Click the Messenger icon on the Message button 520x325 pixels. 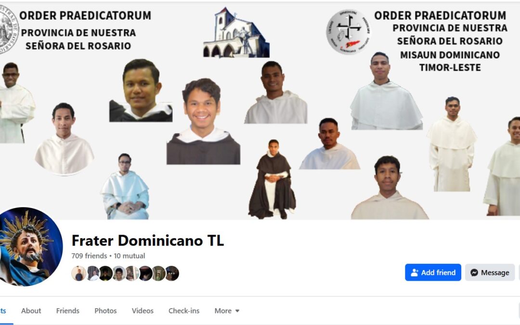(x=474, y=273)
